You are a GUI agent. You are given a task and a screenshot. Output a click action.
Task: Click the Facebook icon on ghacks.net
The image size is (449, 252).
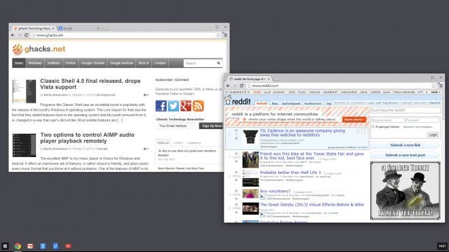[x=161, y=106]
